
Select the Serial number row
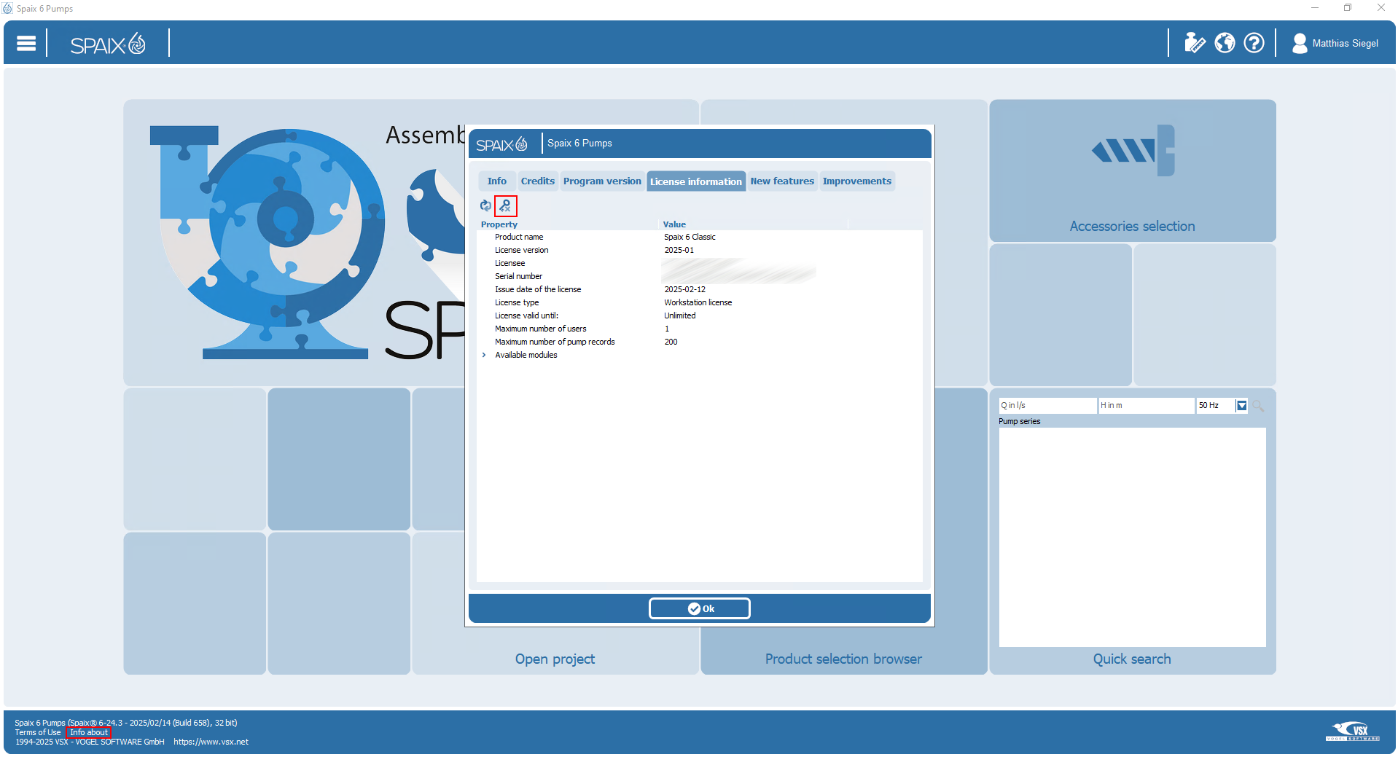coord(700,277)
